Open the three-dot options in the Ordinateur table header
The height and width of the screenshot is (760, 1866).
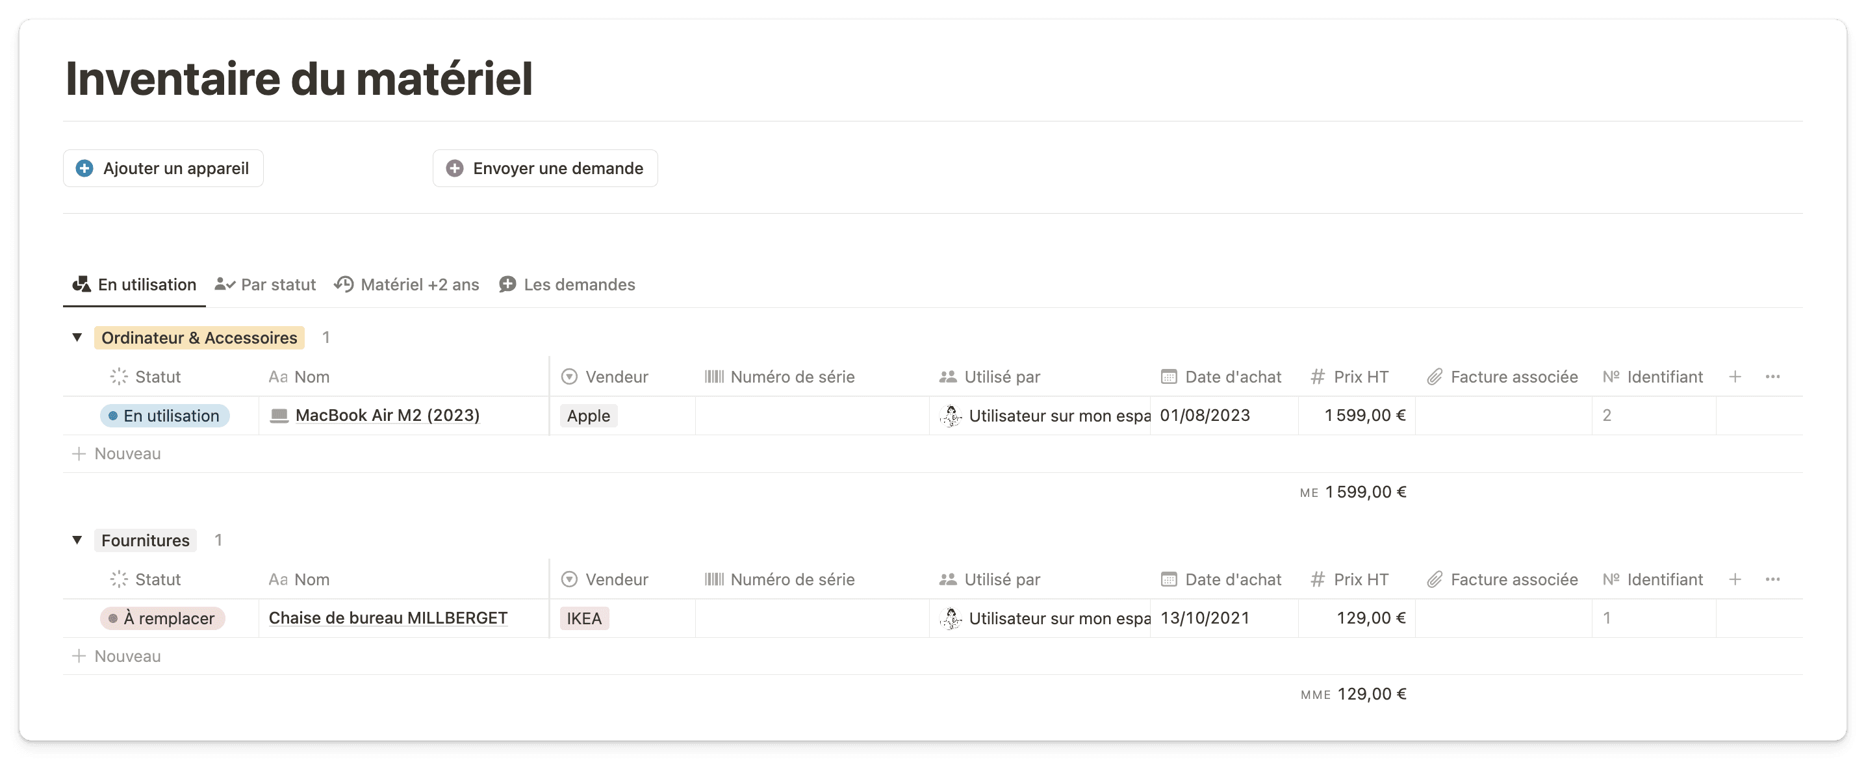pos(1772,376)
